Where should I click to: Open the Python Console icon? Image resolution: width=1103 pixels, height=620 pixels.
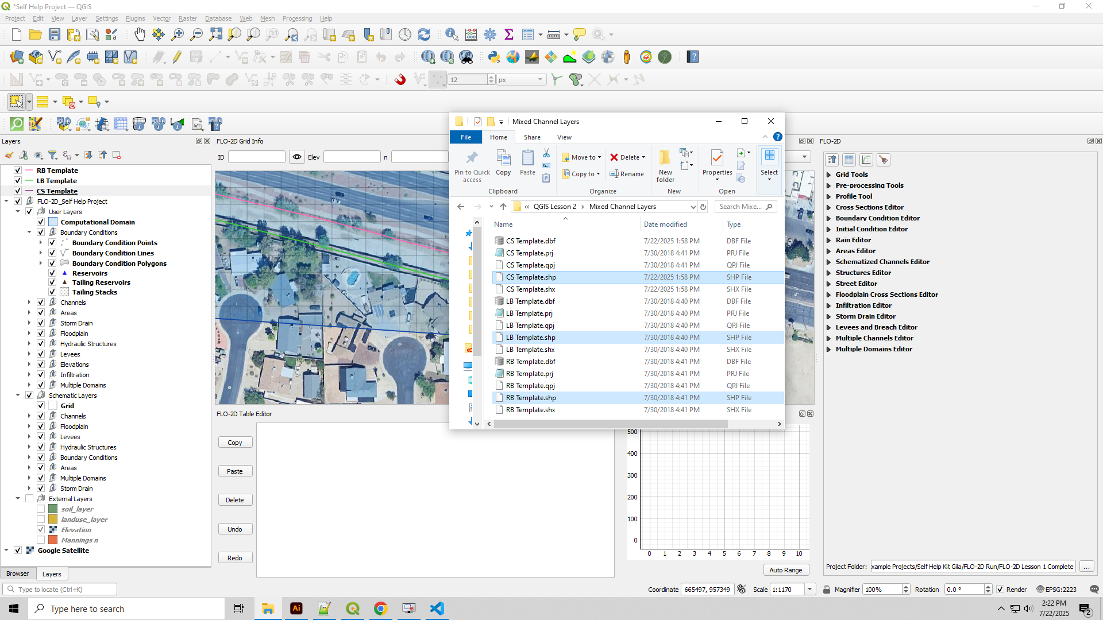(493, 57)
